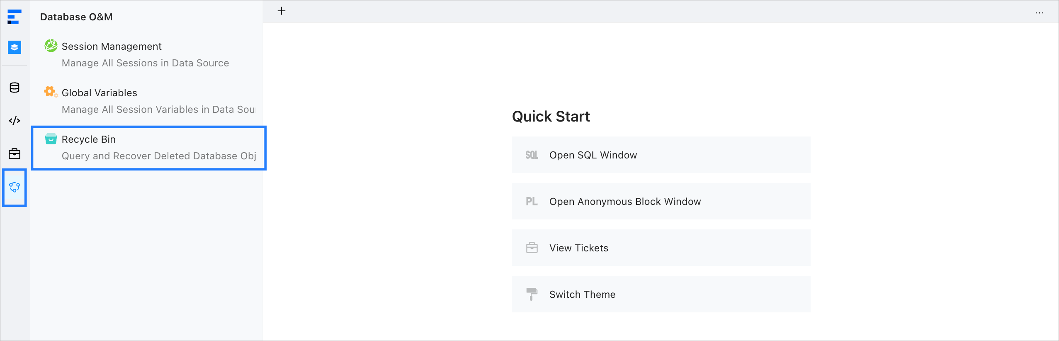The width and height of the screenshot is (1059, 341).
Task: Click View Tickets in Quick Start
Action: click(x=578, y=248)
